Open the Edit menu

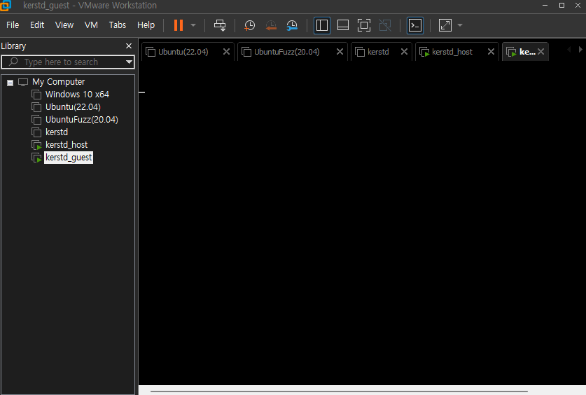[37, 25]
